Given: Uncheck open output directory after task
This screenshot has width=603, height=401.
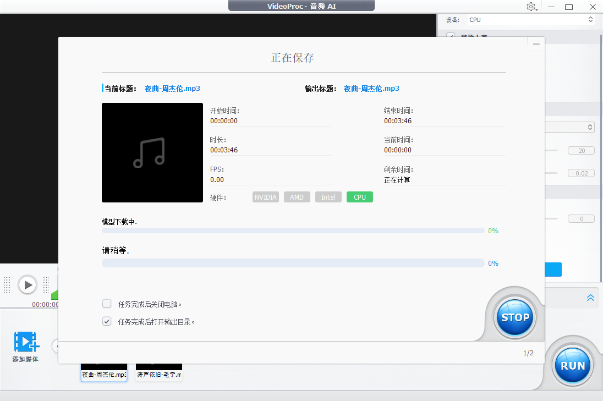Looking at the screenshot, I should 106,321.
